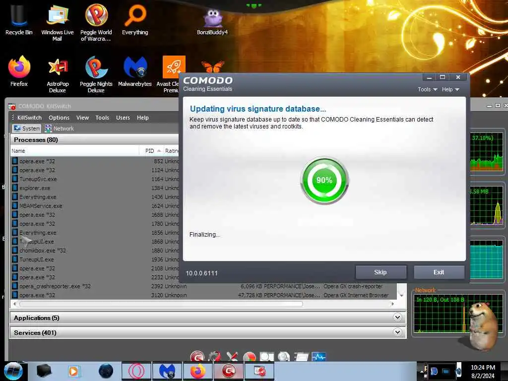Select the opera_crashreporter.exe *32 process row
The image size is (508, 381).
(x=203, y=286)
